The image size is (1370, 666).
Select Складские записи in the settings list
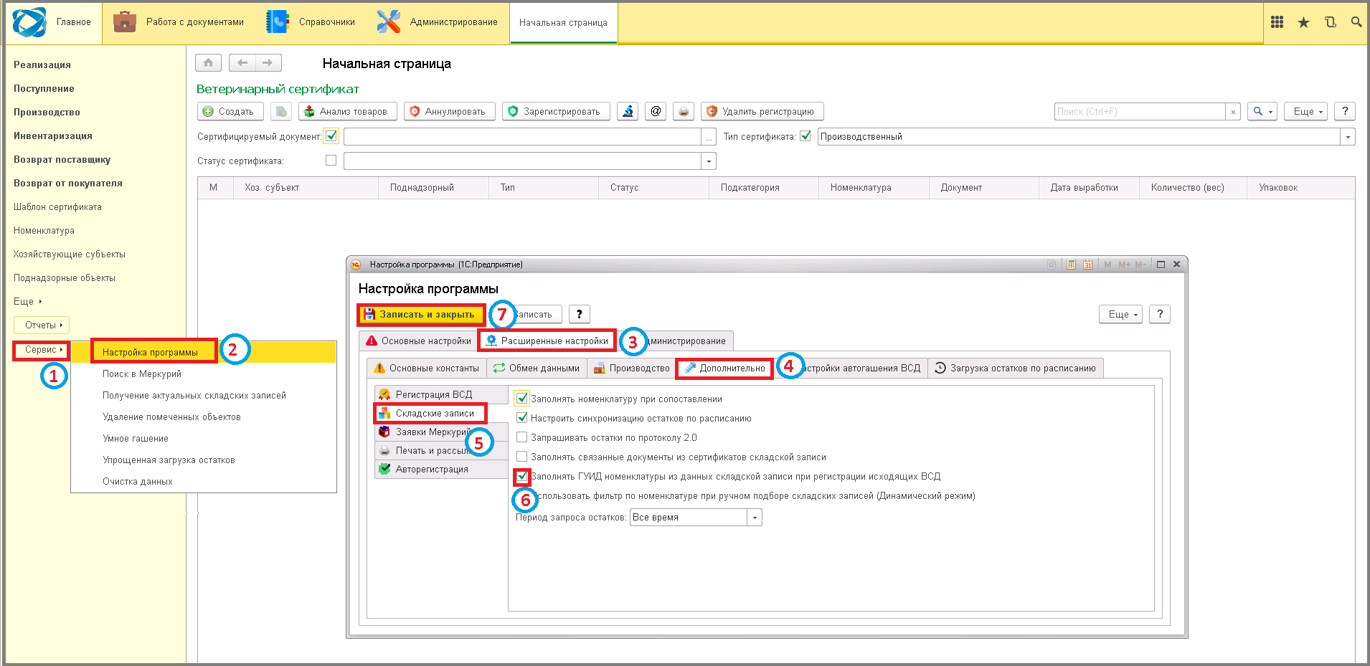coord(430,413)
